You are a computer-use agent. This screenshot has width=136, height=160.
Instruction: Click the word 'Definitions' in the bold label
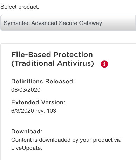point(27,81)
